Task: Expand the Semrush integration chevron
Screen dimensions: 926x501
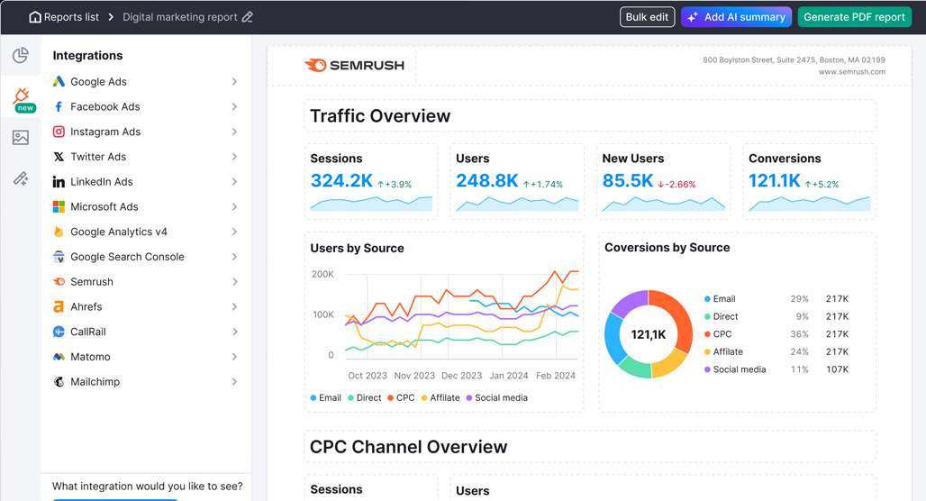Action: tap(234, 282)
